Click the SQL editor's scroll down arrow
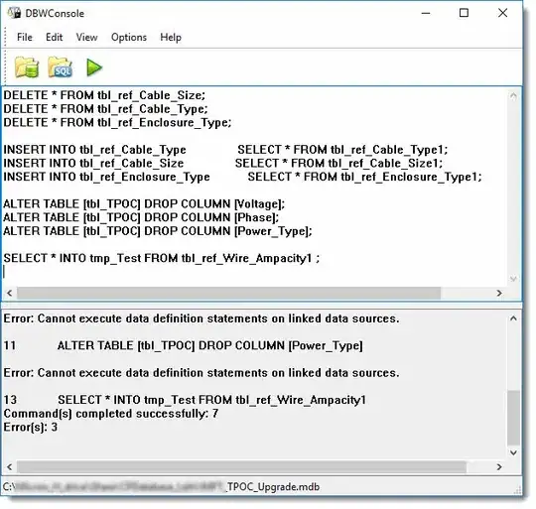Screen dimensions: 536x509 pos(513,279)
